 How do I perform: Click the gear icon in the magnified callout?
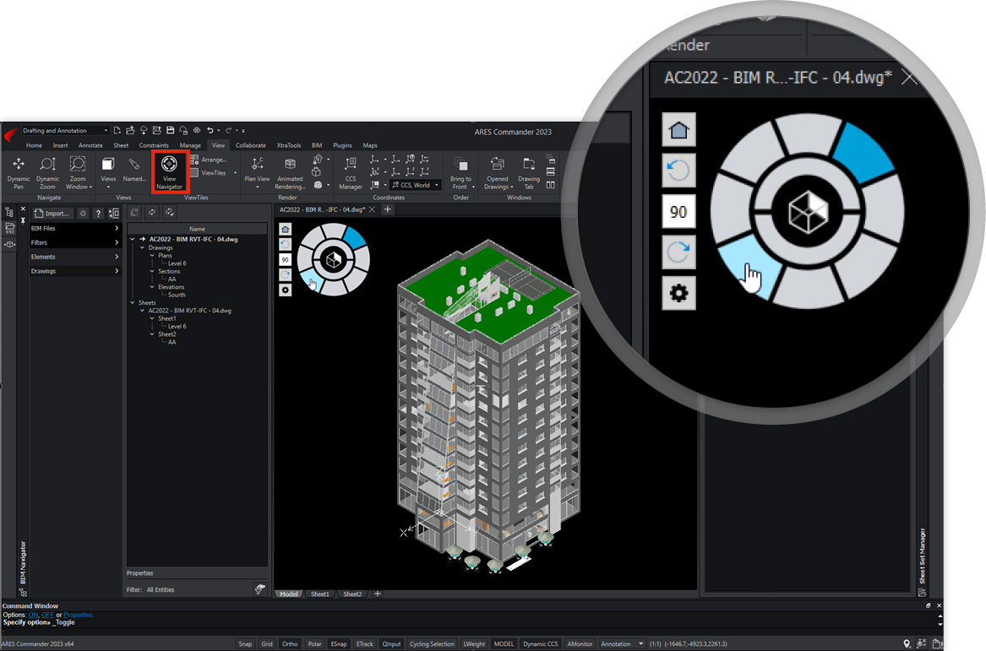678,293
